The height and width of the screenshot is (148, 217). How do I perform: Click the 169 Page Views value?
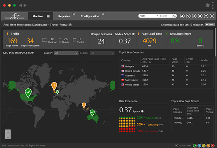click(12, 41)
